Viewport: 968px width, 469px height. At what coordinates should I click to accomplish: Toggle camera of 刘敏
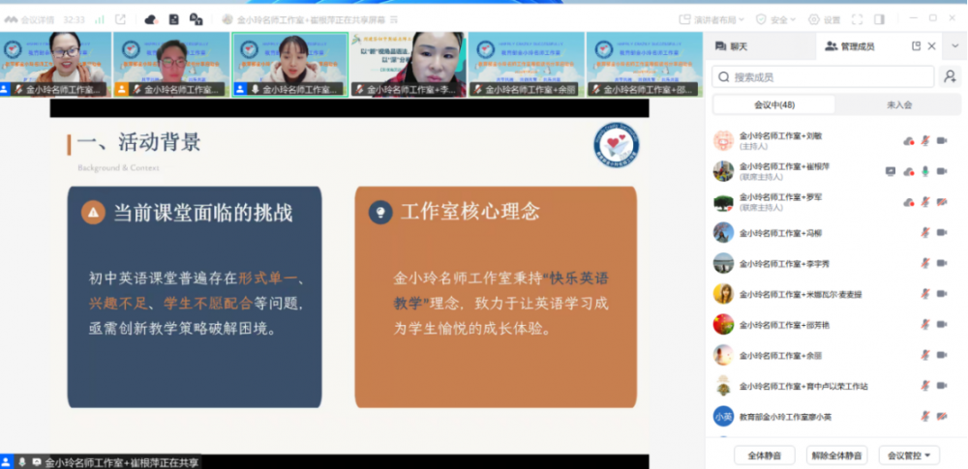pyautogui.click(x=942, y=141)
